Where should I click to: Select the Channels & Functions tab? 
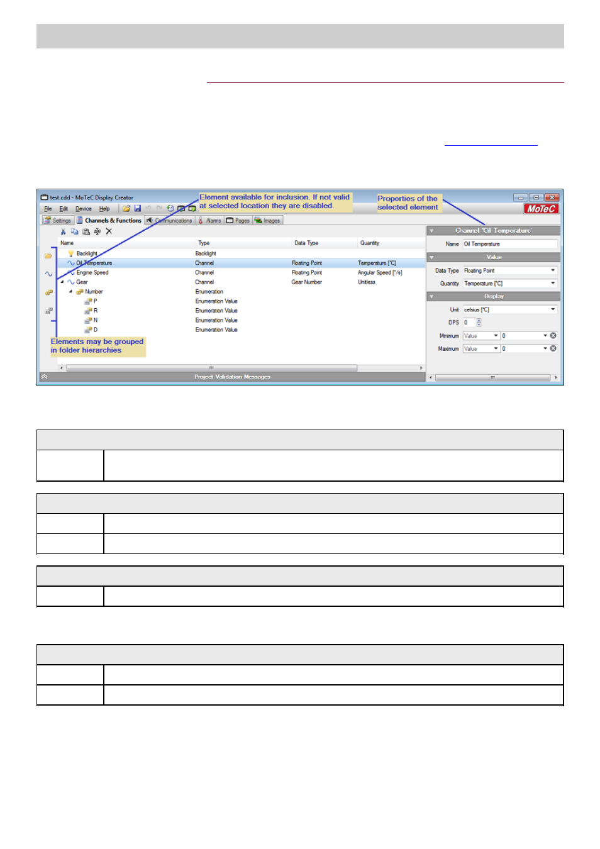click(109, 220)
